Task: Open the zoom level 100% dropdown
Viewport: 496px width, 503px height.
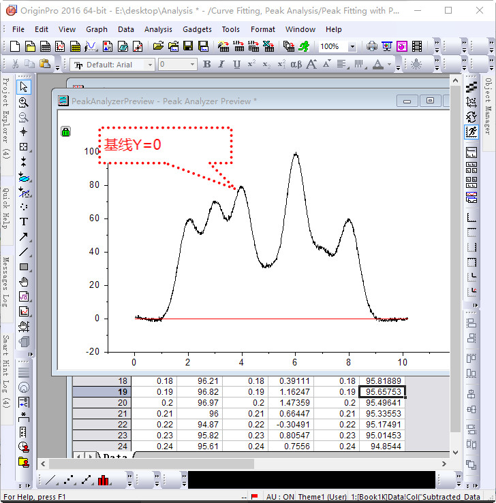Action: click(352, 47)
